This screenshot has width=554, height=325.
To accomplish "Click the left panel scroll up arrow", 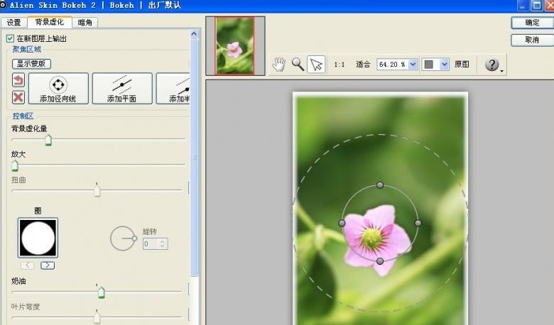I will pyautogui.click(x=194, y=34).
